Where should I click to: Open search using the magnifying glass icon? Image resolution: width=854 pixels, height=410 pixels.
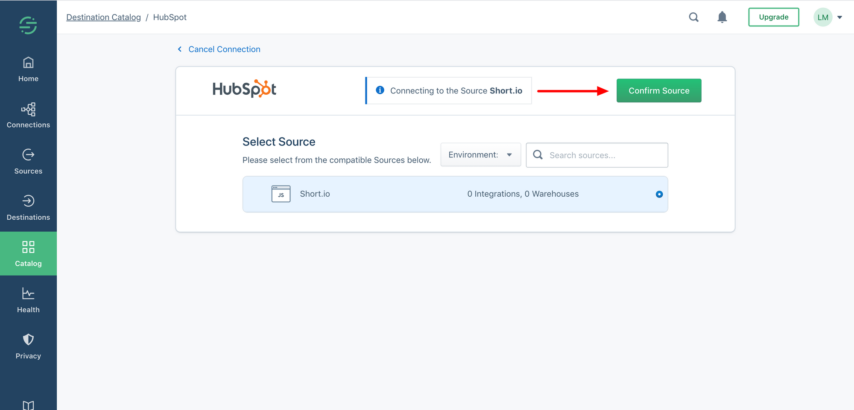pyautogui.click(x=693, y=17)
